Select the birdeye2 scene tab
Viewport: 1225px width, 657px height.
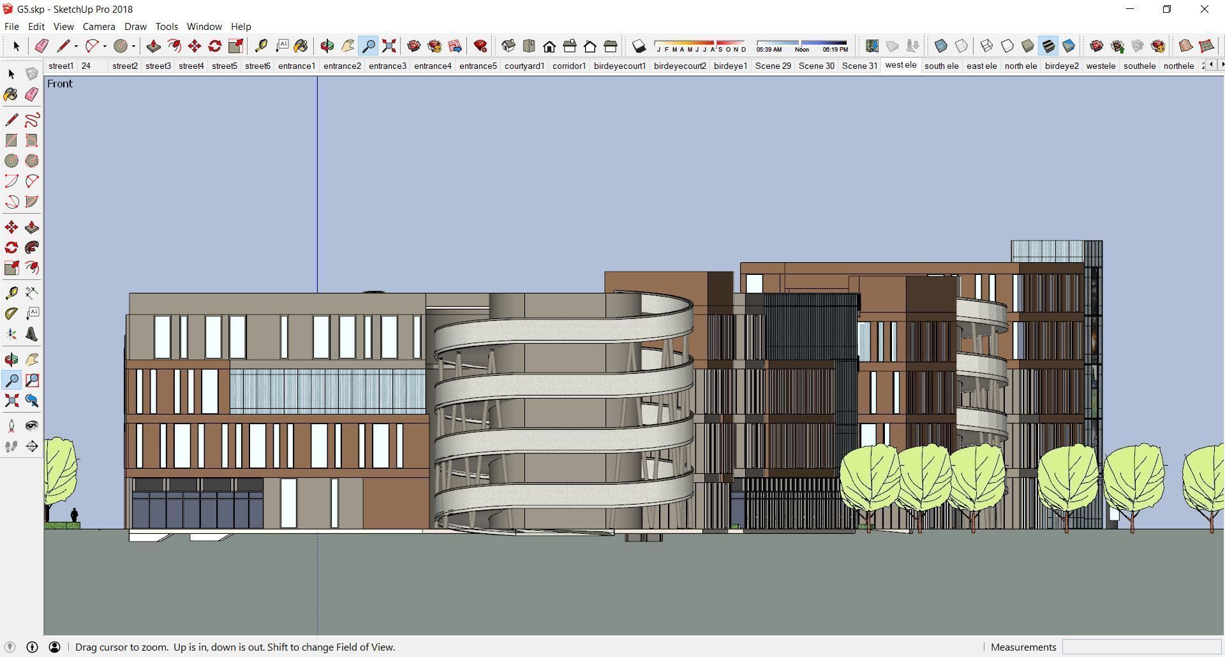click(1062, 66)
